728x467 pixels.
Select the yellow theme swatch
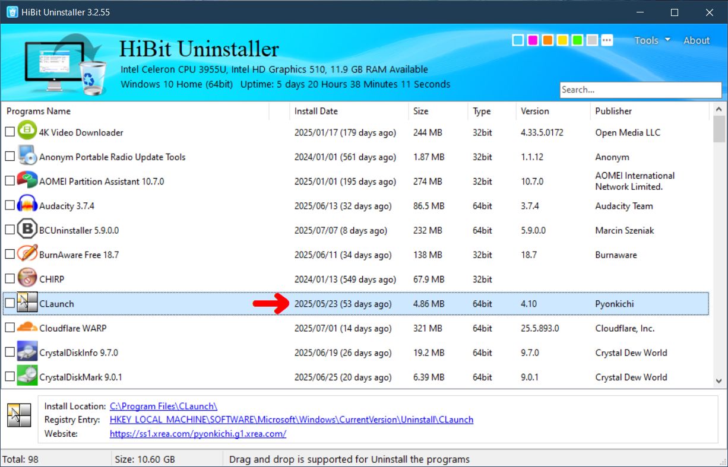tap(562, 40)
